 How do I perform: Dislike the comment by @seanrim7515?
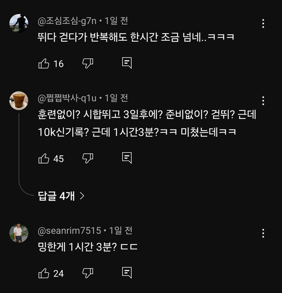click(x=88, y=273)
